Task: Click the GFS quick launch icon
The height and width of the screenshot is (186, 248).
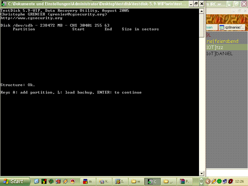Action: pyautogui.click(x=44, y=181)
